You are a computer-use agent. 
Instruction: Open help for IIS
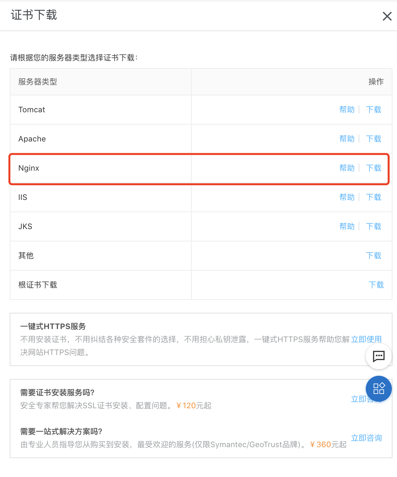[x=347, y=197]
